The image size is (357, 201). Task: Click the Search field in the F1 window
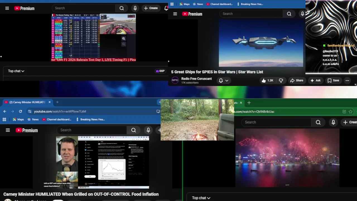(84, 8)
